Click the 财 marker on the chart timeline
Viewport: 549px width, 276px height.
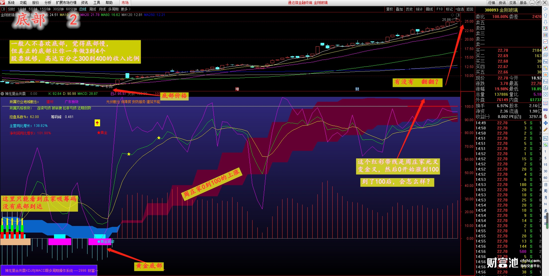(x=357, y=89)
